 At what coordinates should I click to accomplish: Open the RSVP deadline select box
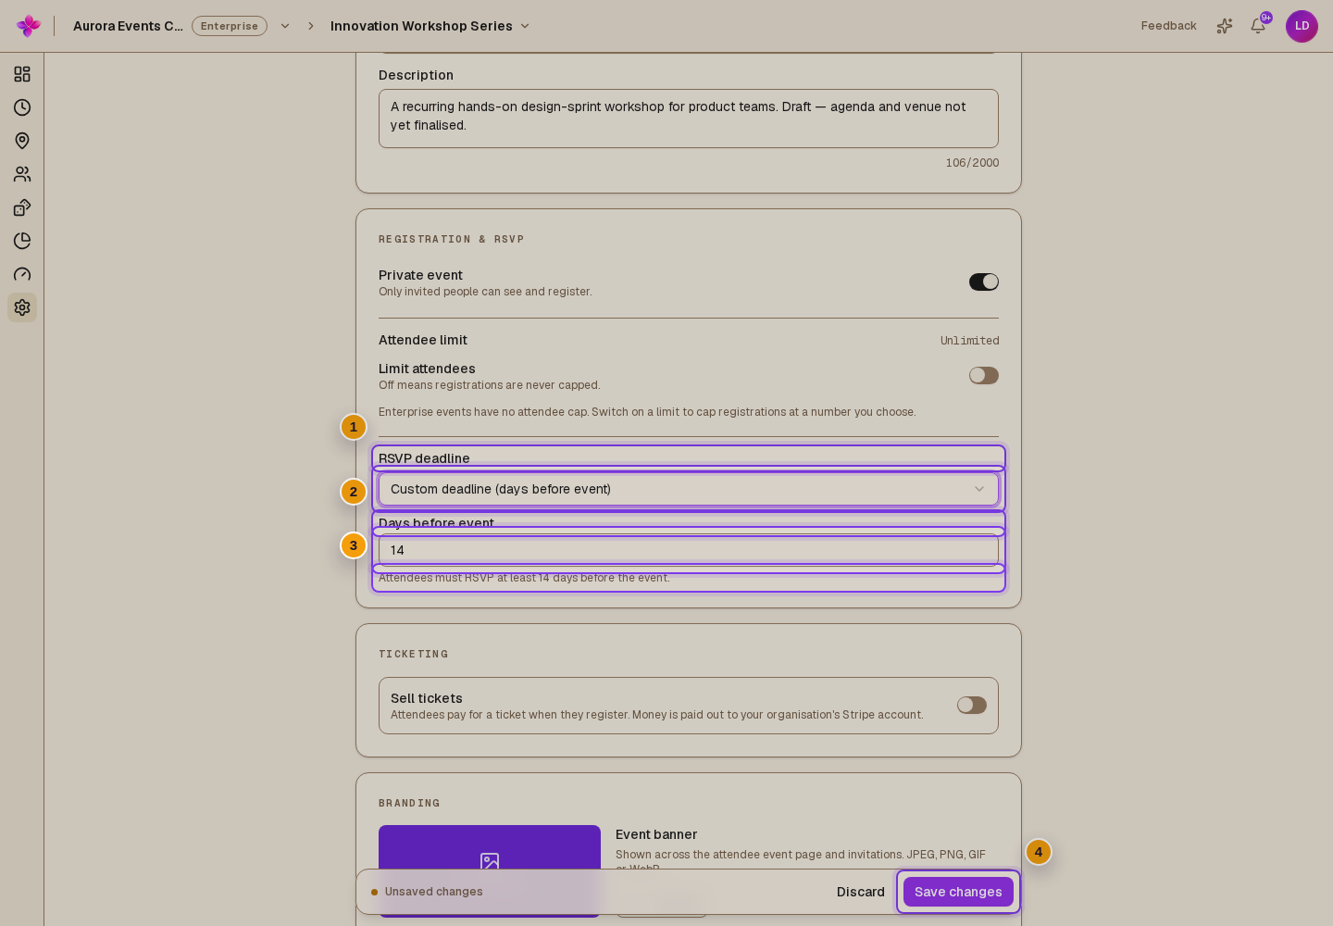click(689, 489)
